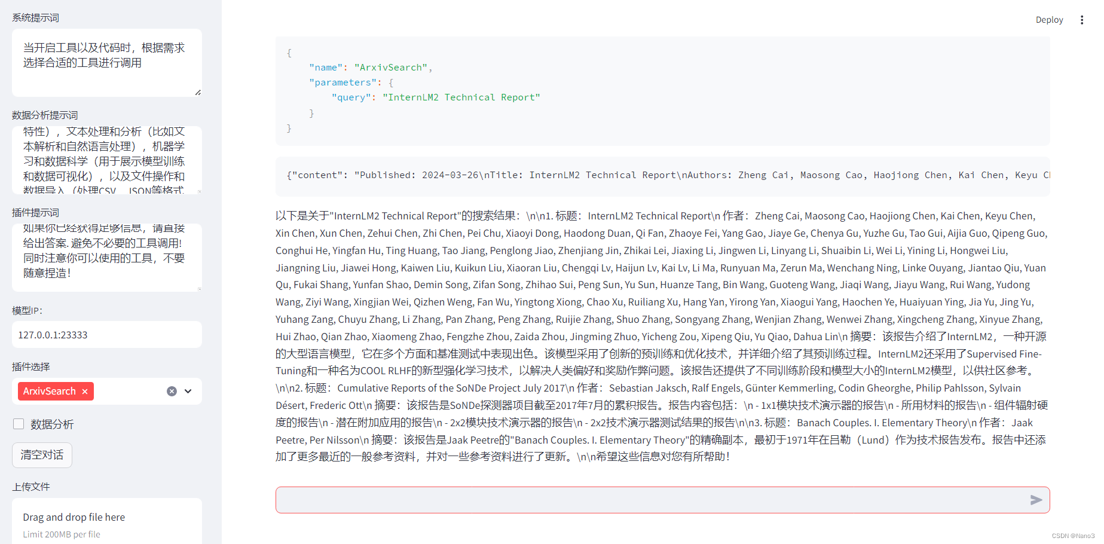Click the 插件选择 label

coord(31,366)
